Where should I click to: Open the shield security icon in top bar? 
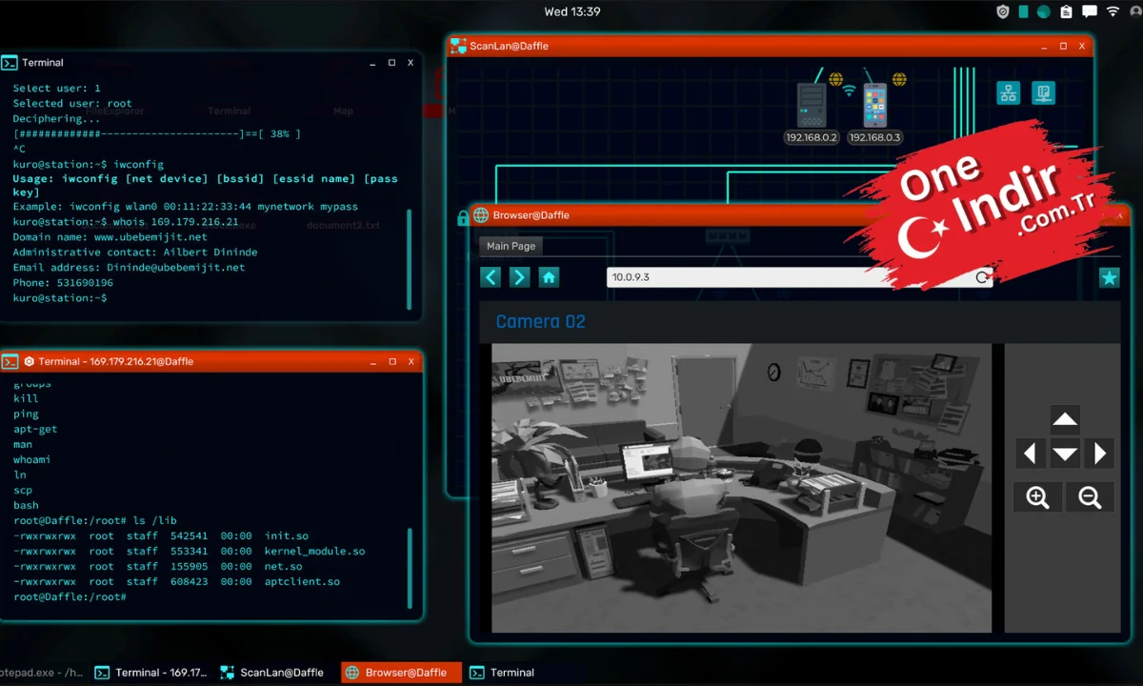[1002, 11]
